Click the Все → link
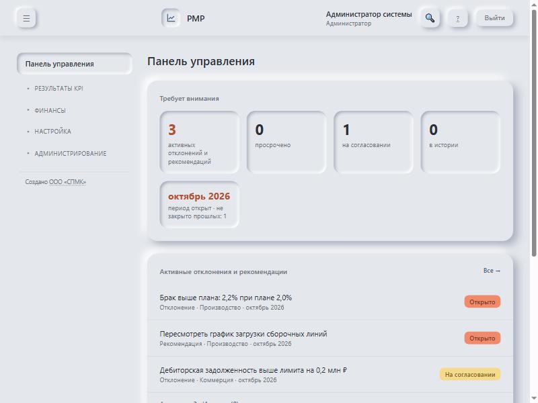Viewport: 538px width, 403px height. click(x=492, y=271)
